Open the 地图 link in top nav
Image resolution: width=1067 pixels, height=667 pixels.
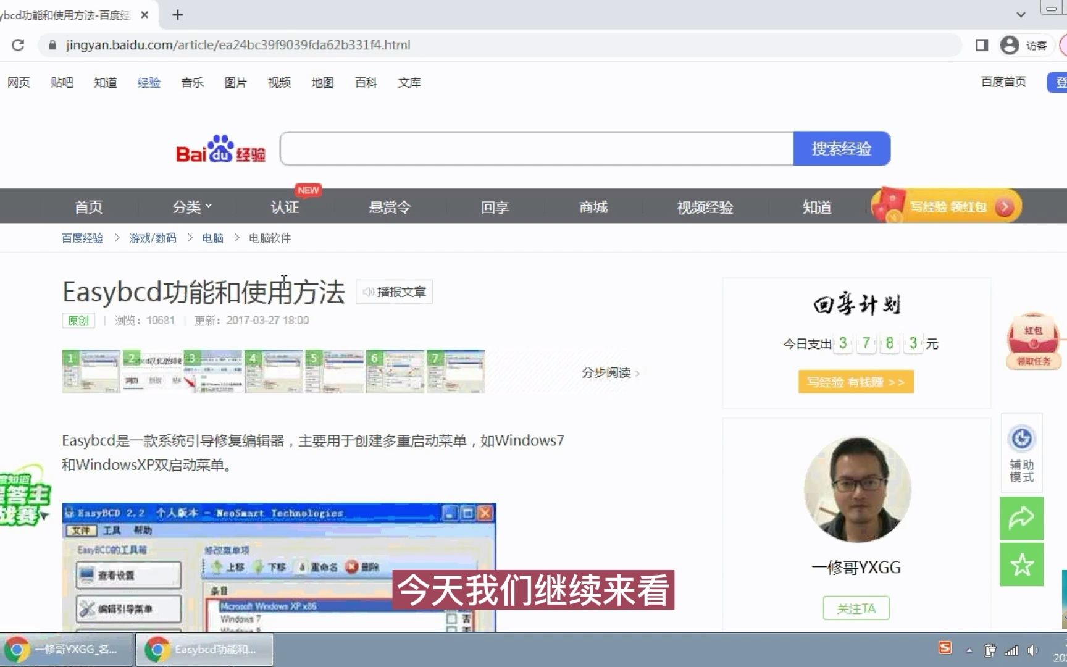(322, 82)
